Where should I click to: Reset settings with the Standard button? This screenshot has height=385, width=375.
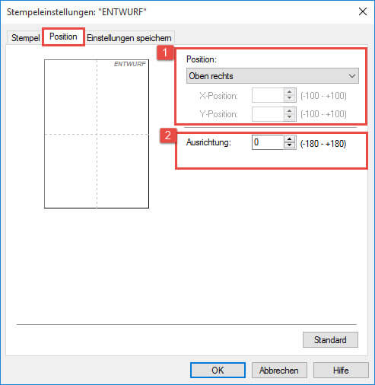pyautogui.click(x=330, y=340)
